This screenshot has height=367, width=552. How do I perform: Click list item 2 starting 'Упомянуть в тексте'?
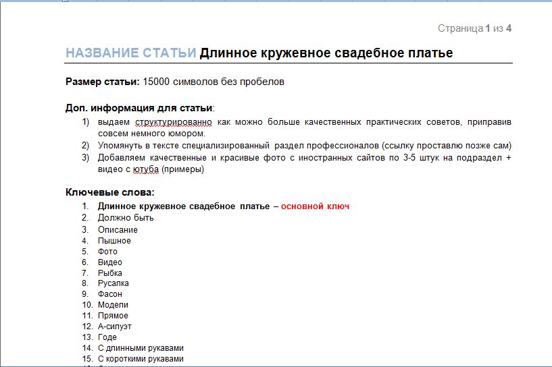(305, 146)
